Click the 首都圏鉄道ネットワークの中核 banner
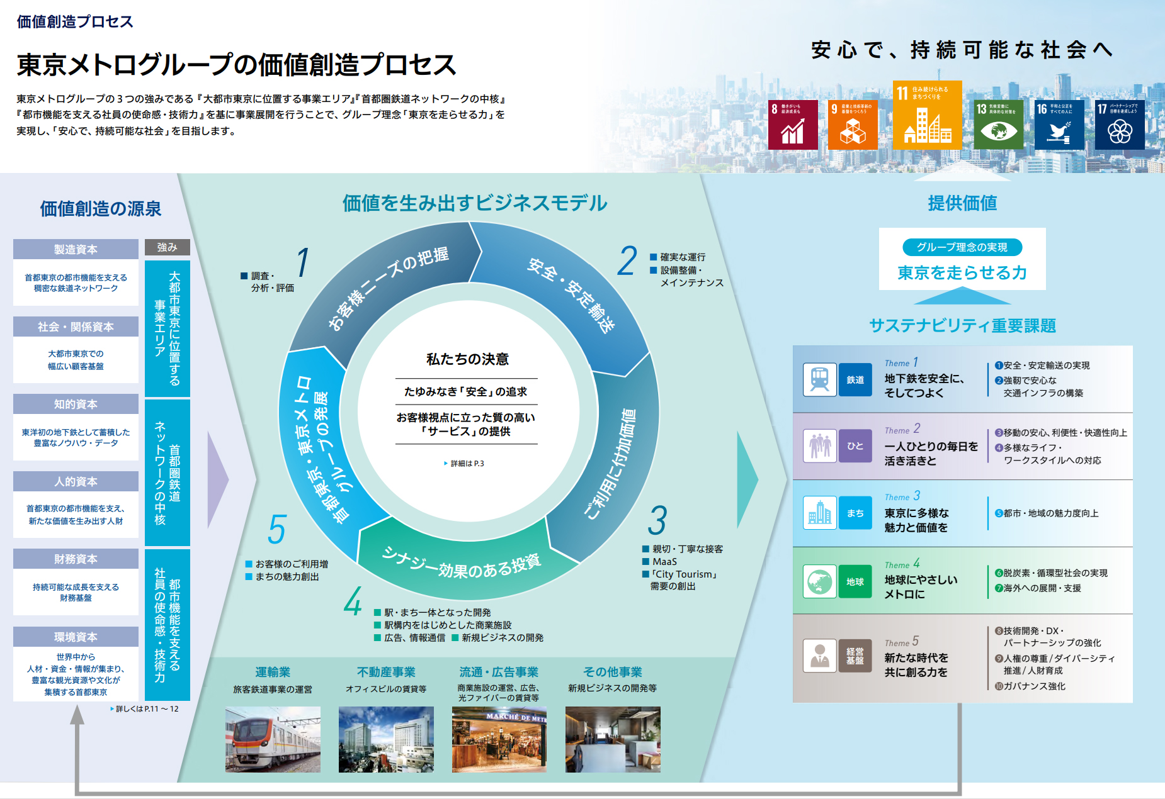This screenshot has width=1165, height=799. (x=167, y=472)
